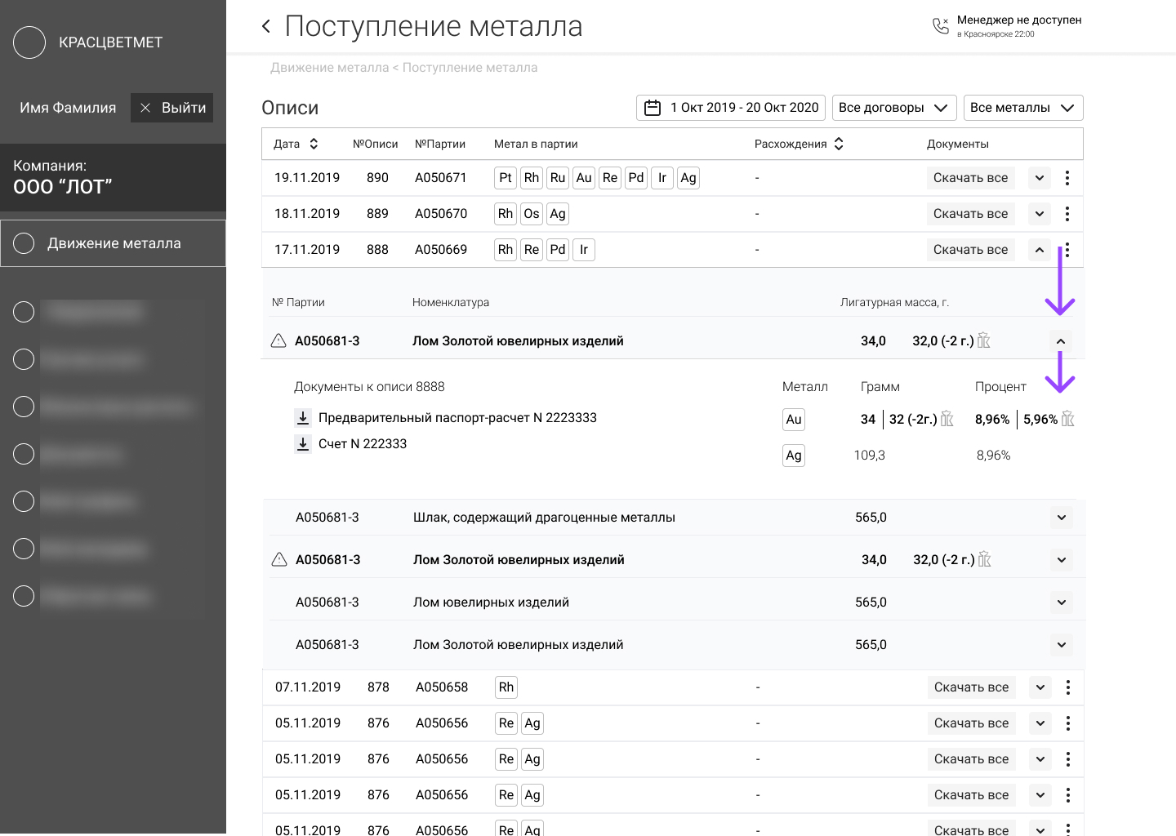The image size is (1176, 836).
Task: Open three-dot menu for опись 889
Action: [x=1067, y=214]
